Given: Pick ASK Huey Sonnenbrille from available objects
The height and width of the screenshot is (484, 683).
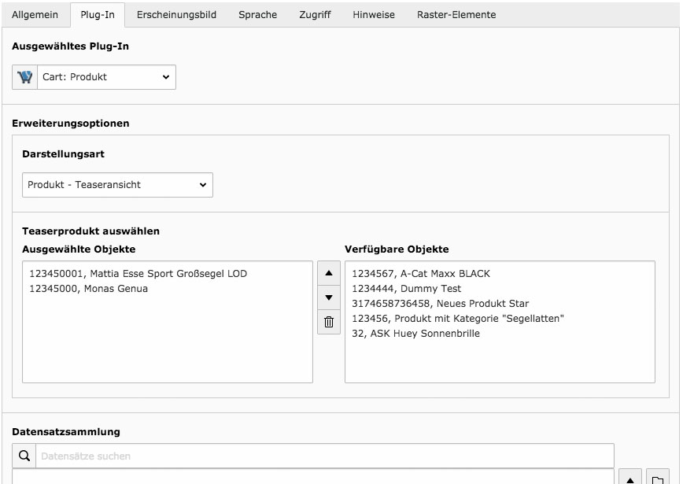Looking at the screenshot, I should (x=416, y=333).
